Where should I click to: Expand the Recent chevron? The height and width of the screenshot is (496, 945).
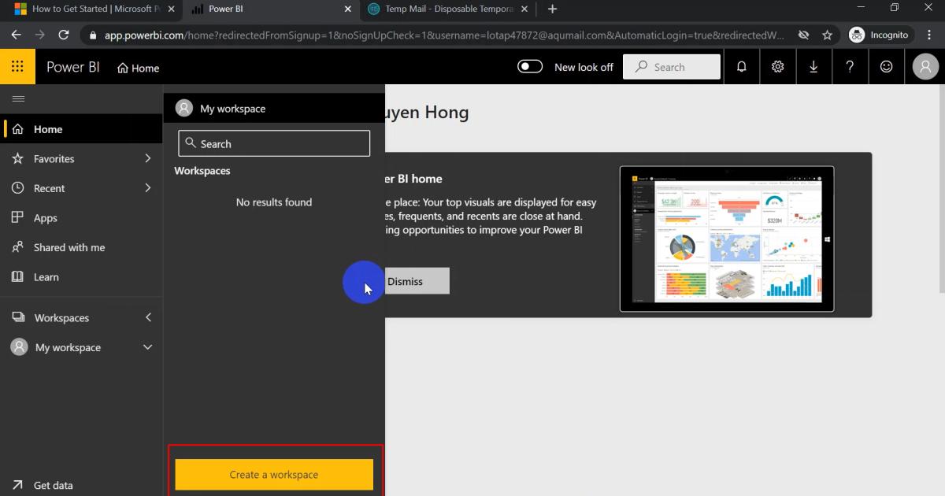coord(147,187)
